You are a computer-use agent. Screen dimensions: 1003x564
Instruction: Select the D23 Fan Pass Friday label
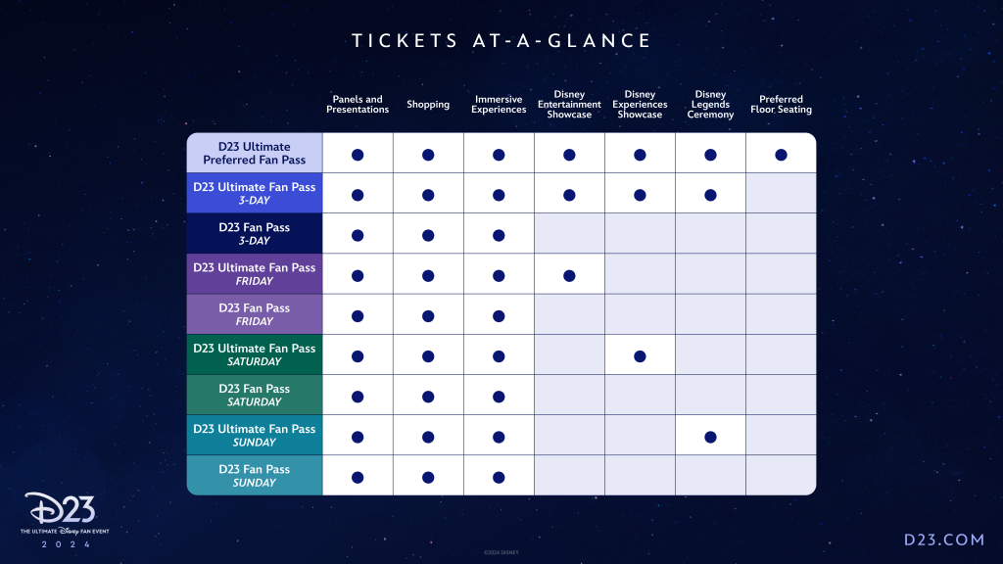point(255,314)
